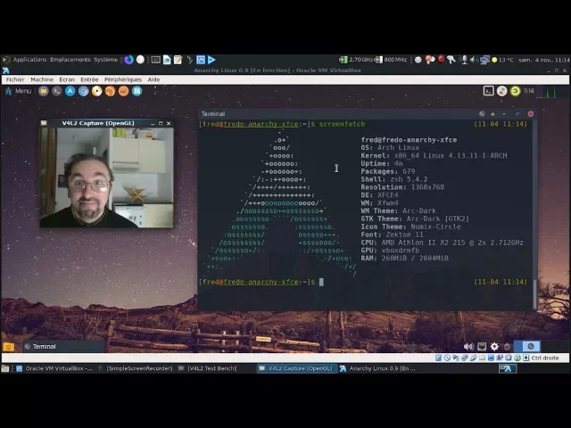Screen dimensions: 571x428
Task: Click the show desktop icon in guest taskbar
Action: pos(8,347)
